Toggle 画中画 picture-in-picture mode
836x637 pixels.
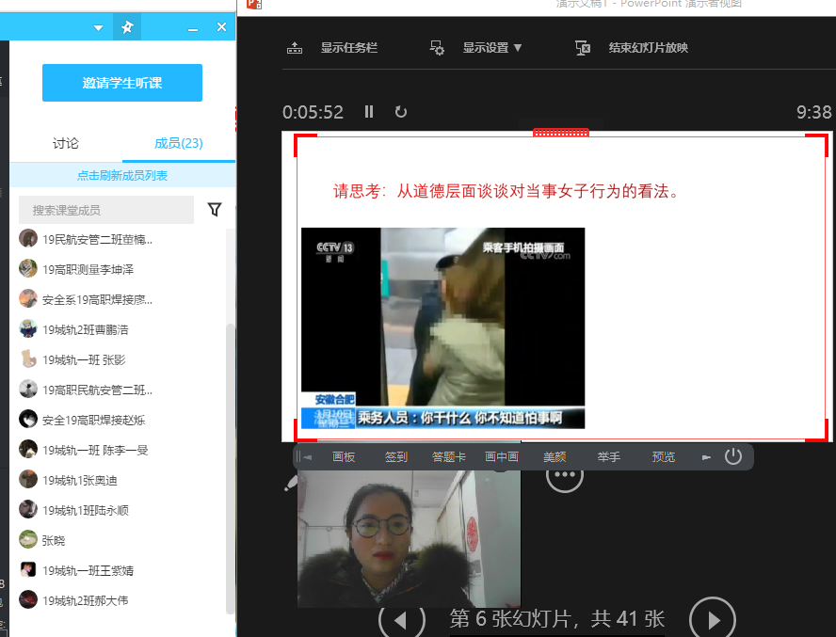pyautogui.click(x=502, y=457)
